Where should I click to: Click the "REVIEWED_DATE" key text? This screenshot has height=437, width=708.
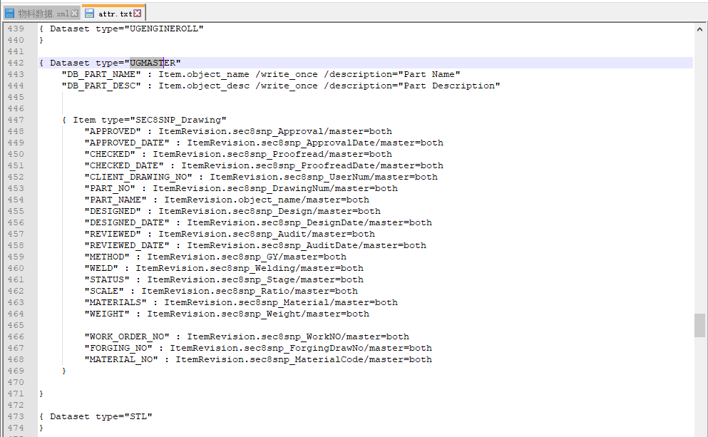tap(127, 245)
